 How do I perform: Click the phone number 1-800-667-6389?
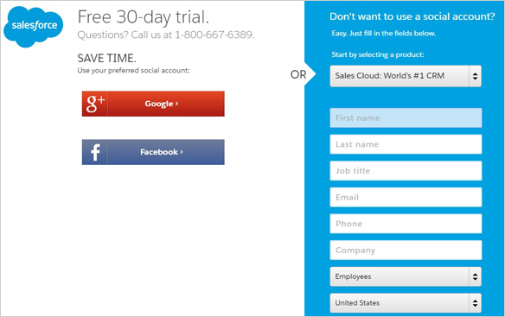click(214, 35)
